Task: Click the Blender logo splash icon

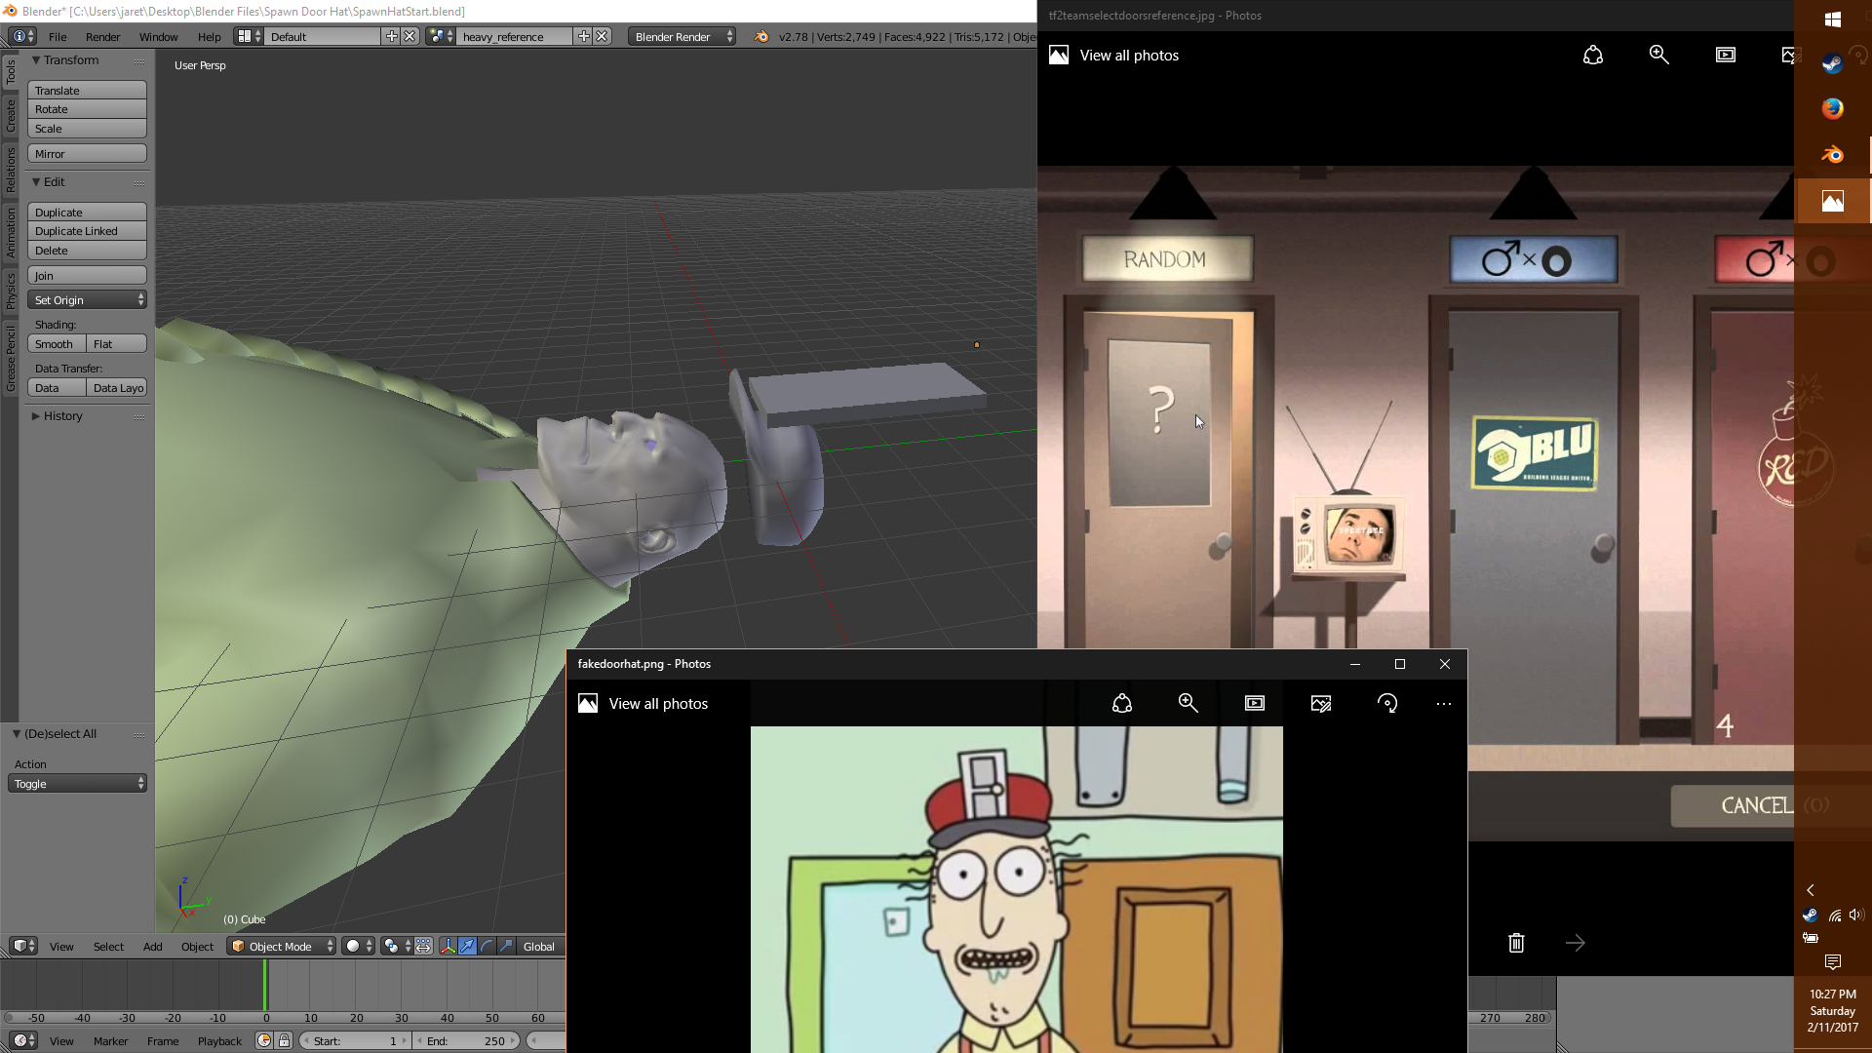Action: pos(761,36)
